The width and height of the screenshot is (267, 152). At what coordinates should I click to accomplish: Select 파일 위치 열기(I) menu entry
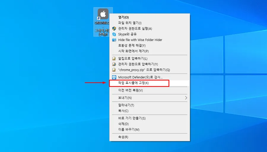(x=150, y=23)
